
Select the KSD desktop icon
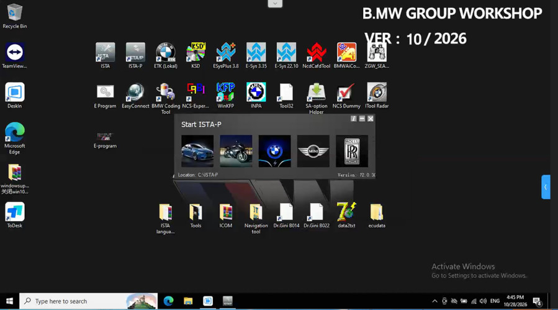click(x=196, y=52)
